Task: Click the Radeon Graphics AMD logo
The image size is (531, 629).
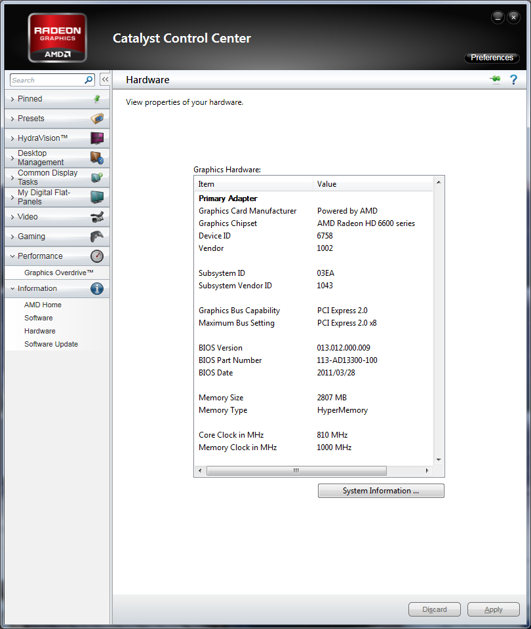Action: point(58,38)
